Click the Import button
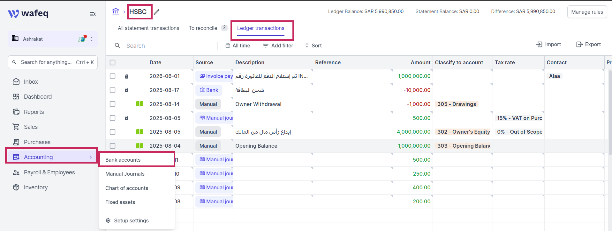Screen dimensions: 612x231 tap(548, 45)
